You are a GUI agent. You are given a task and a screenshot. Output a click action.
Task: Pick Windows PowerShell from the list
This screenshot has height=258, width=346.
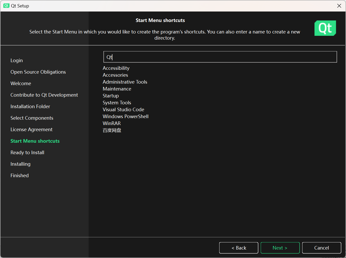[x=125, y=116]
